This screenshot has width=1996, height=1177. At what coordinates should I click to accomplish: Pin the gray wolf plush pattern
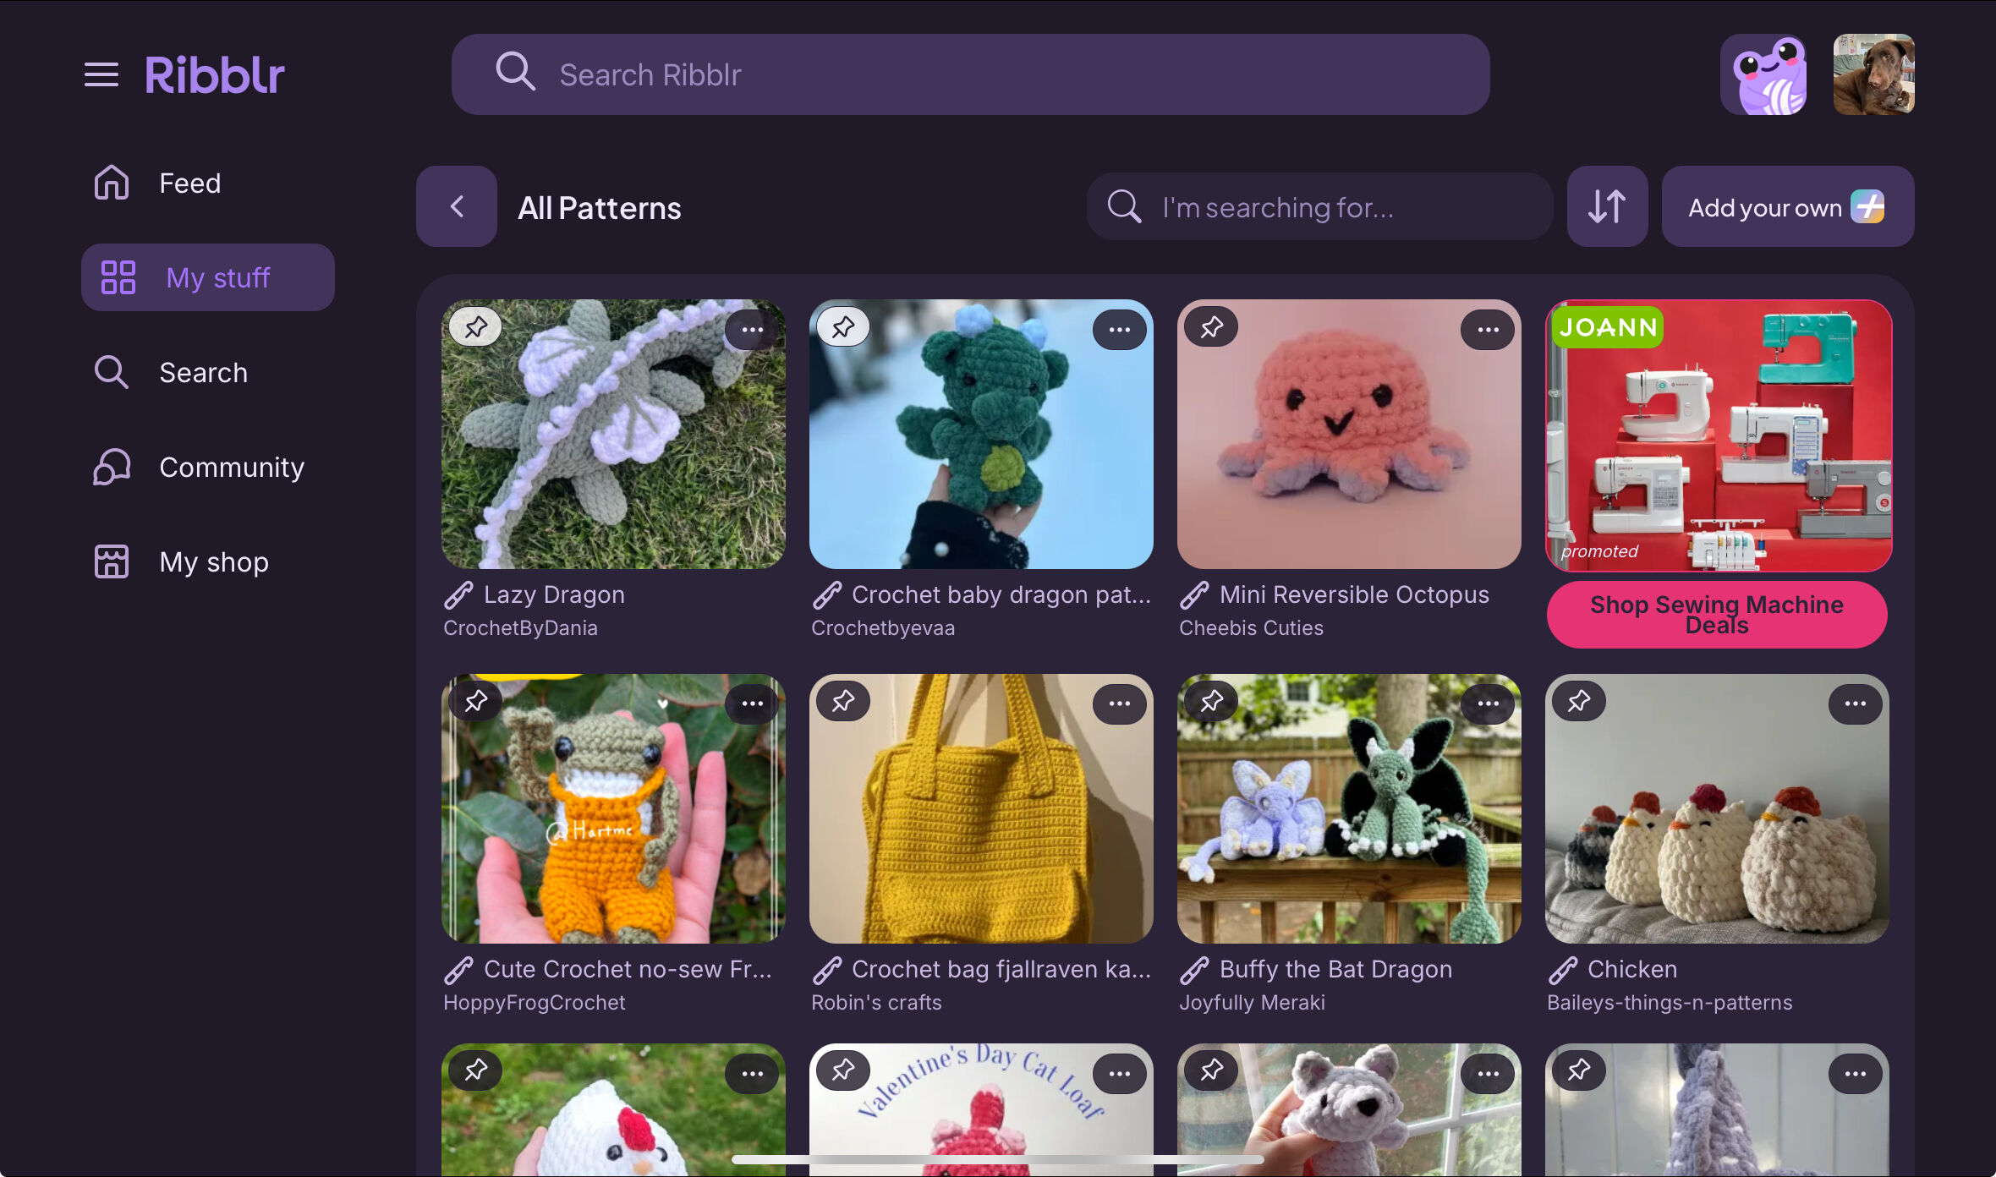(x=1211, y=1070)
